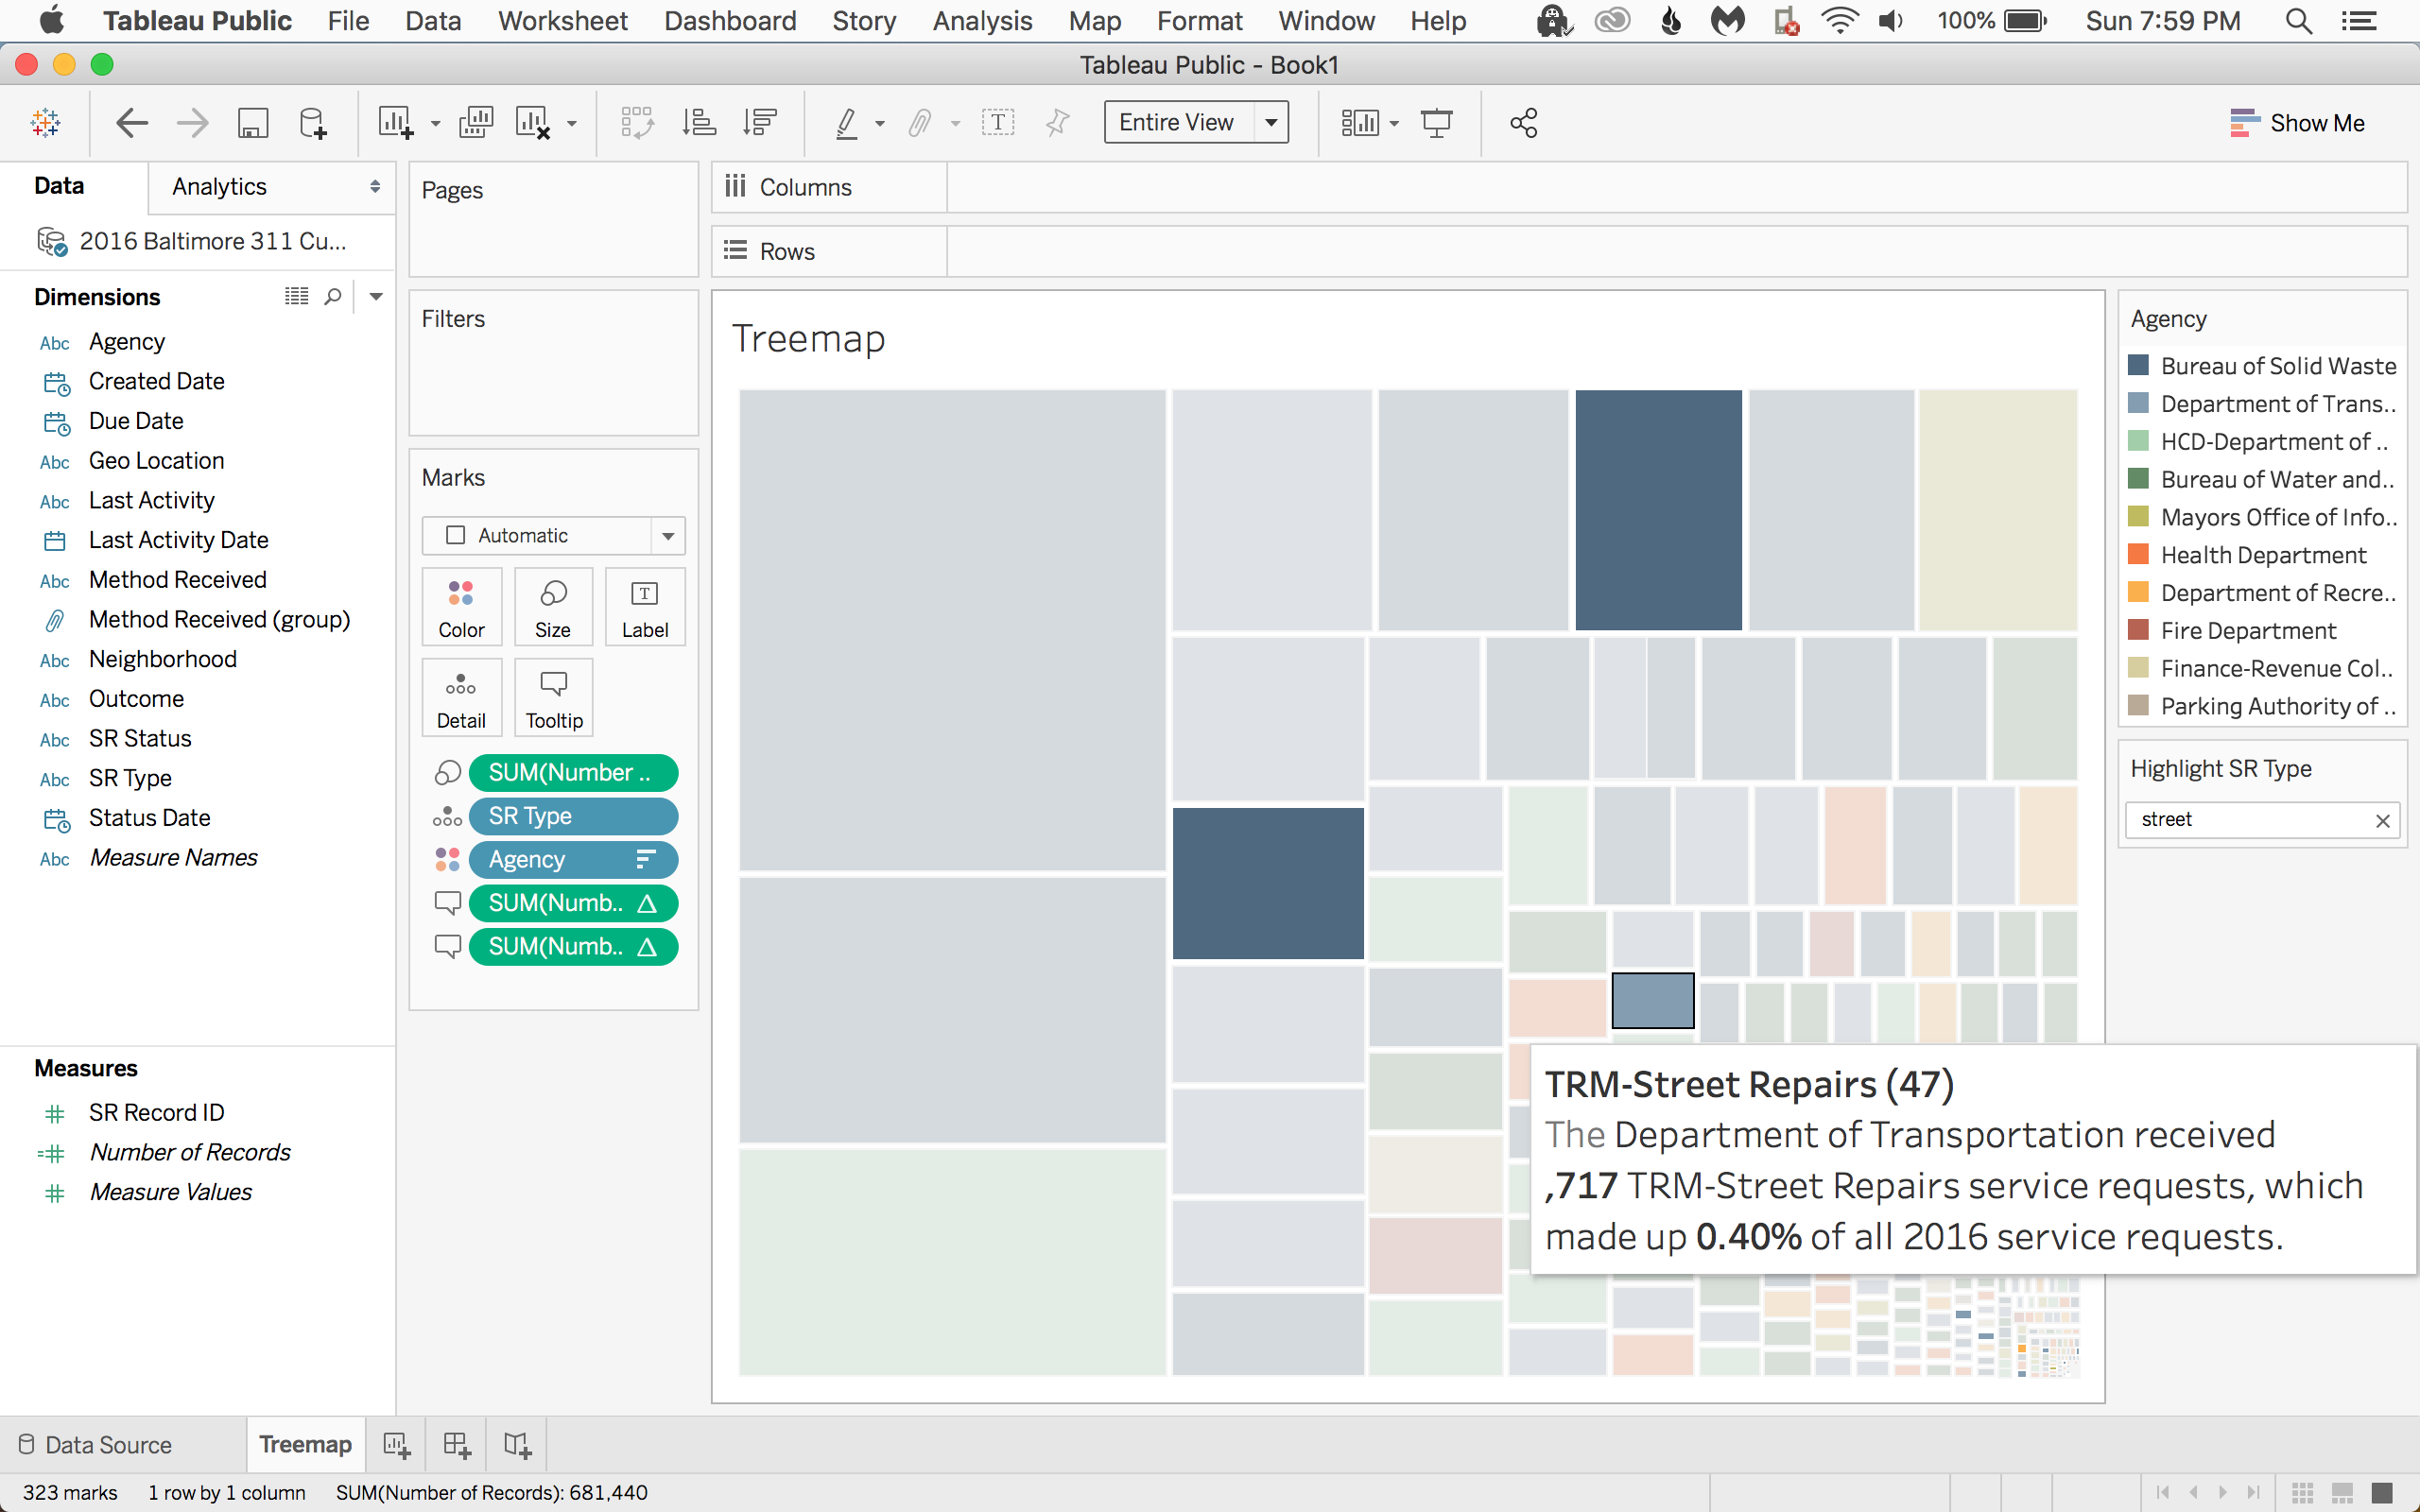
Task: Click the New Worksheet toolbar icon
Action: coord(395,123)
